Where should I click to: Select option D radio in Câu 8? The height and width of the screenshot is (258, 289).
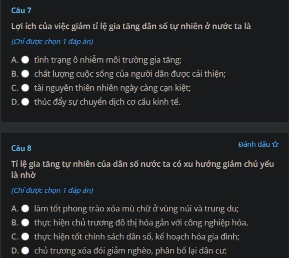25,250
